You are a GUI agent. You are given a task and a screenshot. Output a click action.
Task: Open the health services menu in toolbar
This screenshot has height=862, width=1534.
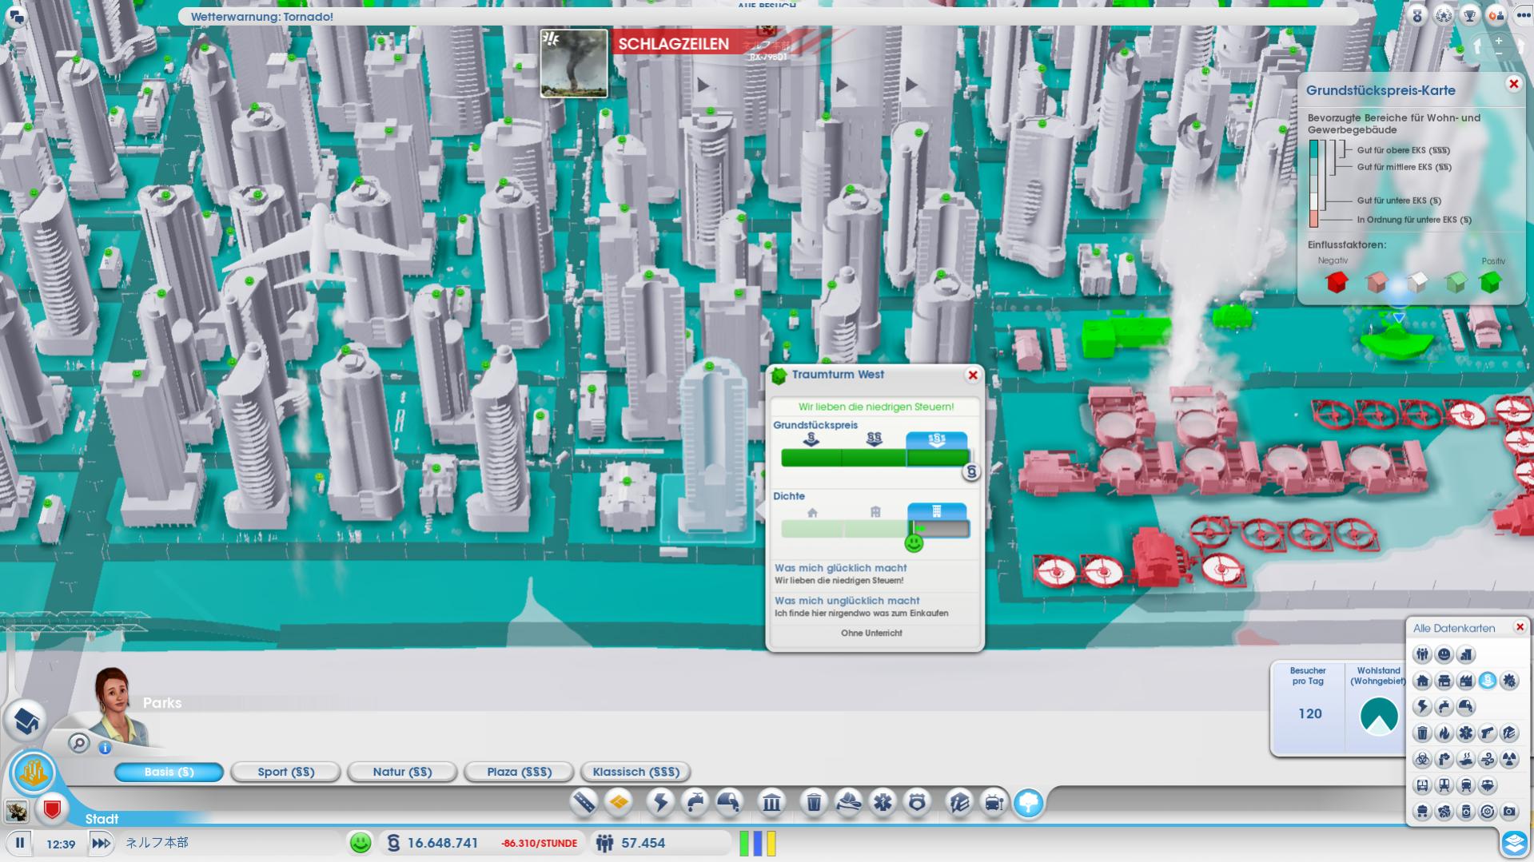[x=883, y=801]
